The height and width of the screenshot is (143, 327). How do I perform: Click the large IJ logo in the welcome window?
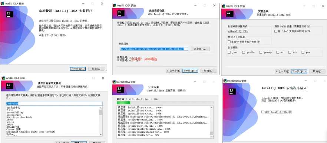[10, 14]
